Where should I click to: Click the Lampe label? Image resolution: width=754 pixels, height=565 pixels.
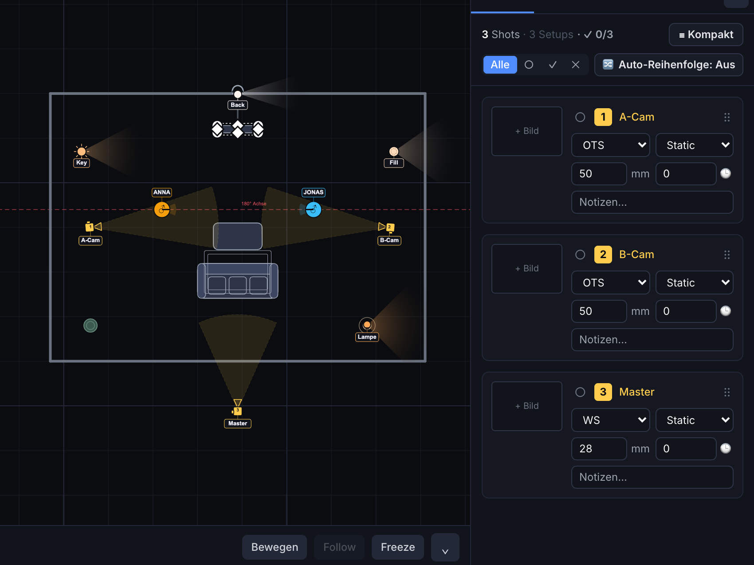pos(367,337)
